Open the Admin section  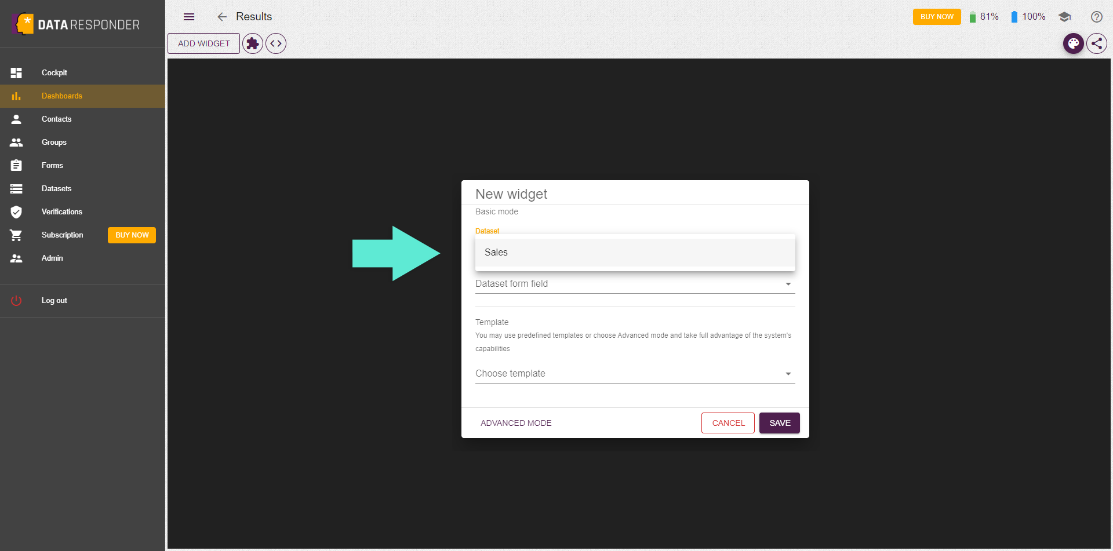pos(82,258)
